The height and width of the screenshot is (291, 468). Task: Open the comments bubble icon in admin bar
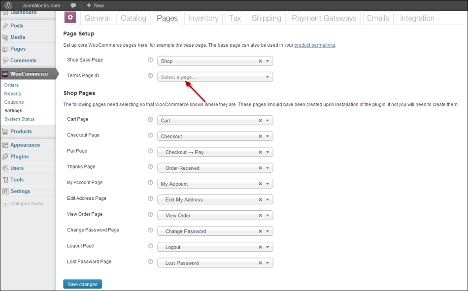tap(73, 5)
